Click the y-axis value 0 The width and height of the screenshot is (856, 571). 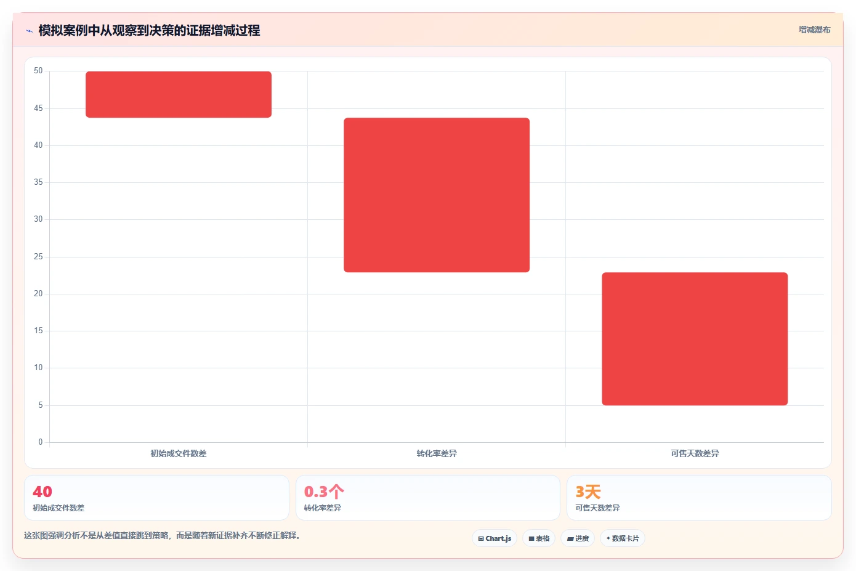pyautogui.click(x=41, y=442)
